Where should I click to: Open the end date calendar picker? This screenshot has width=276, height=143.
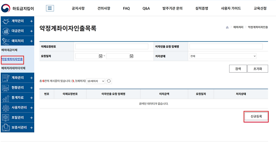131,56
